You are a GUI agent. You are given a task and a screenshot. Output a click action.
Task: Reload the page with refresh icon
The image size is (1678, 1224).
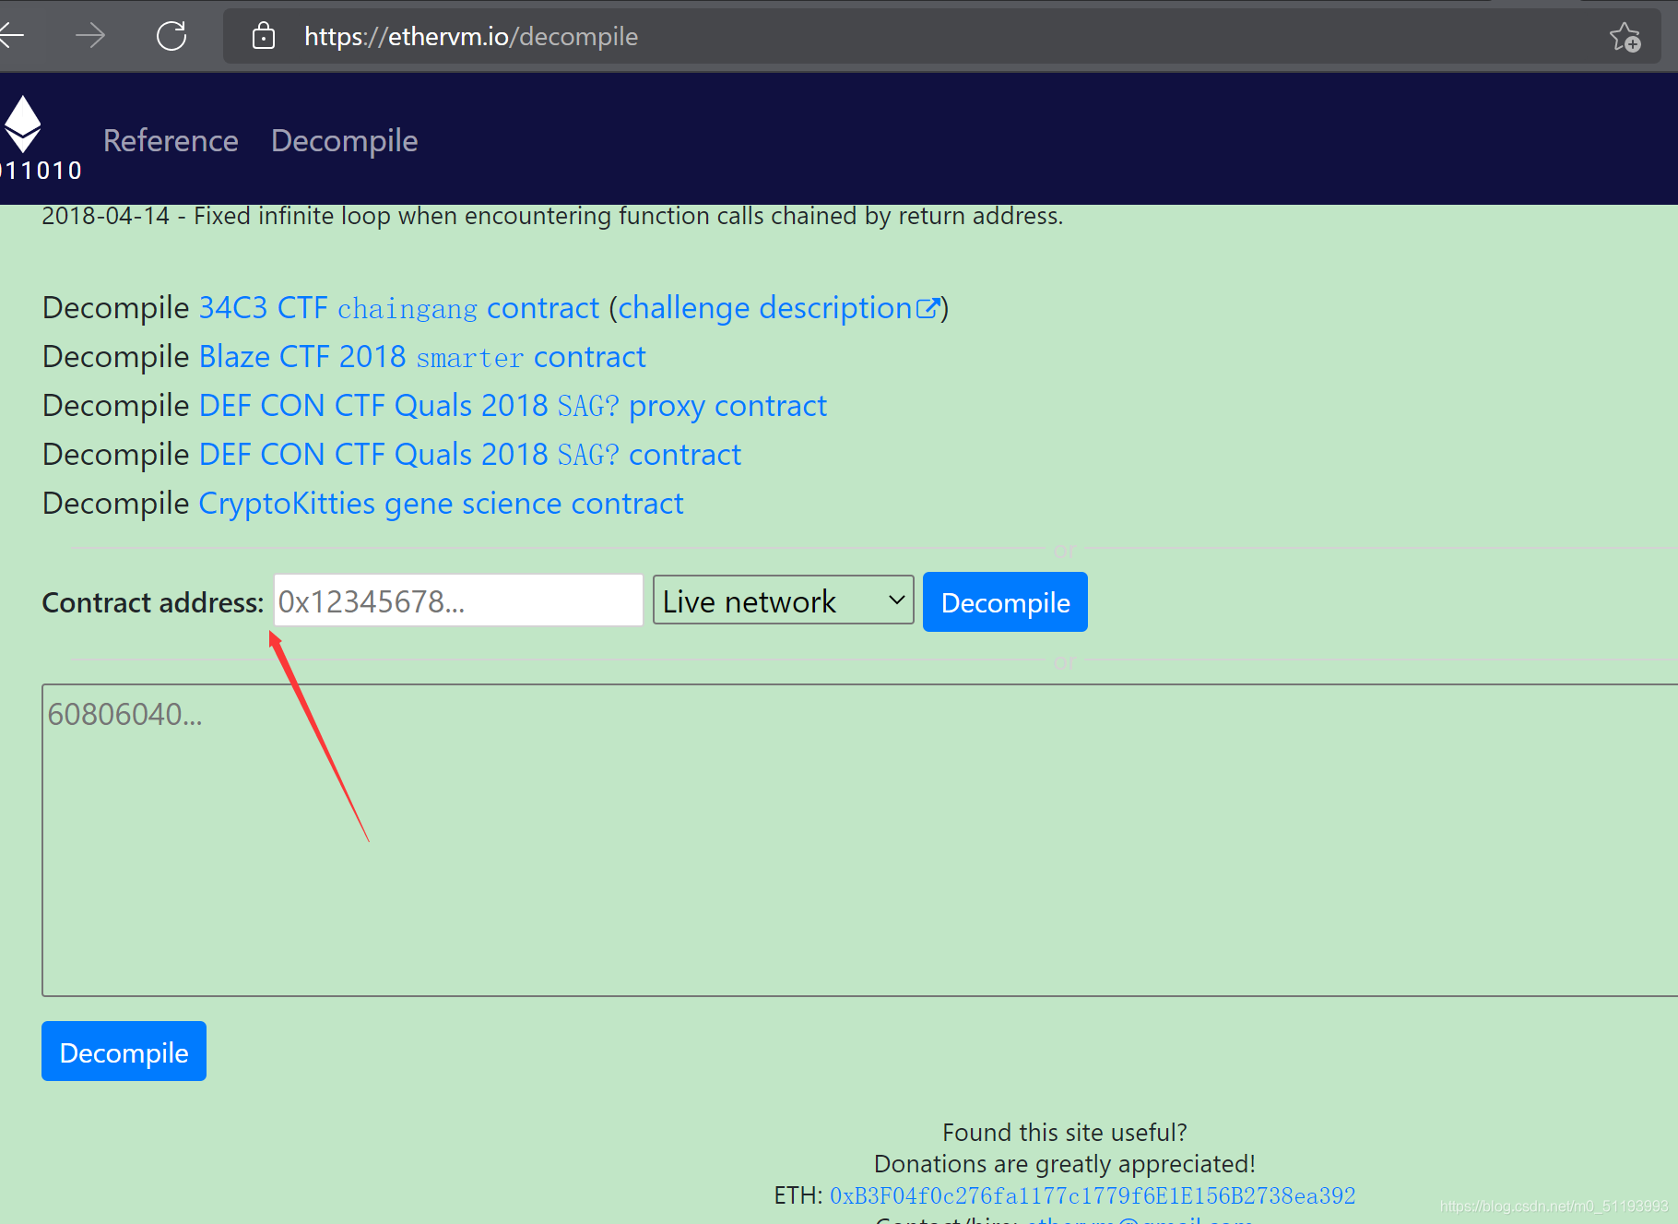point(171,36)
